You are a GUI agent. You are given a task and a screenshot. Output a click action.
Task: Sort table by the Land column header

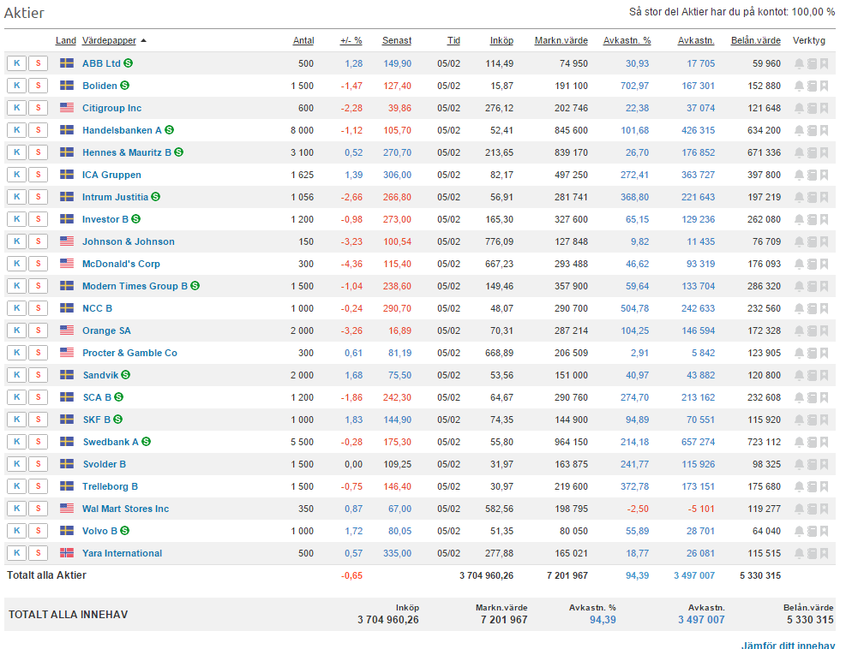(x=66, y=40)
